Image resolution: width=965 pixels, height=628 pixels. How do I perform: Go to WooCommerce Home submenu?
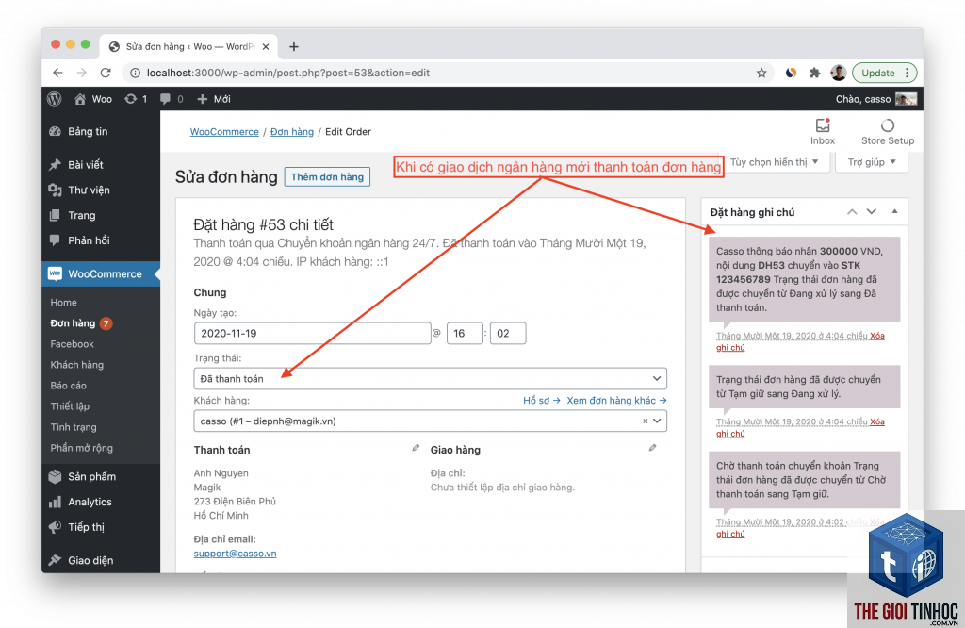point(63,303)
